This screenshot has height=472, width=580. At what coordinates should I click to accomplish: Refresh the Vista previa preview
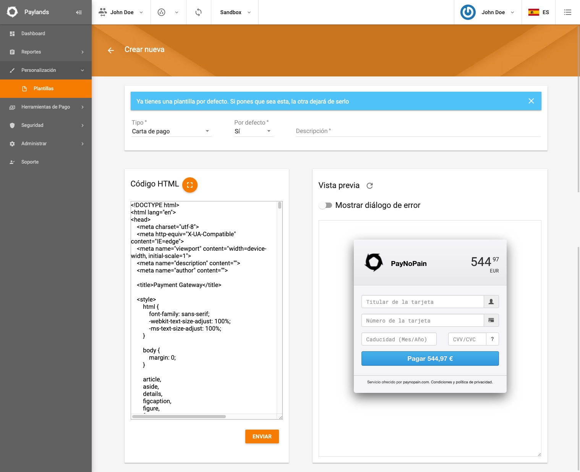(x=369, y=186)
